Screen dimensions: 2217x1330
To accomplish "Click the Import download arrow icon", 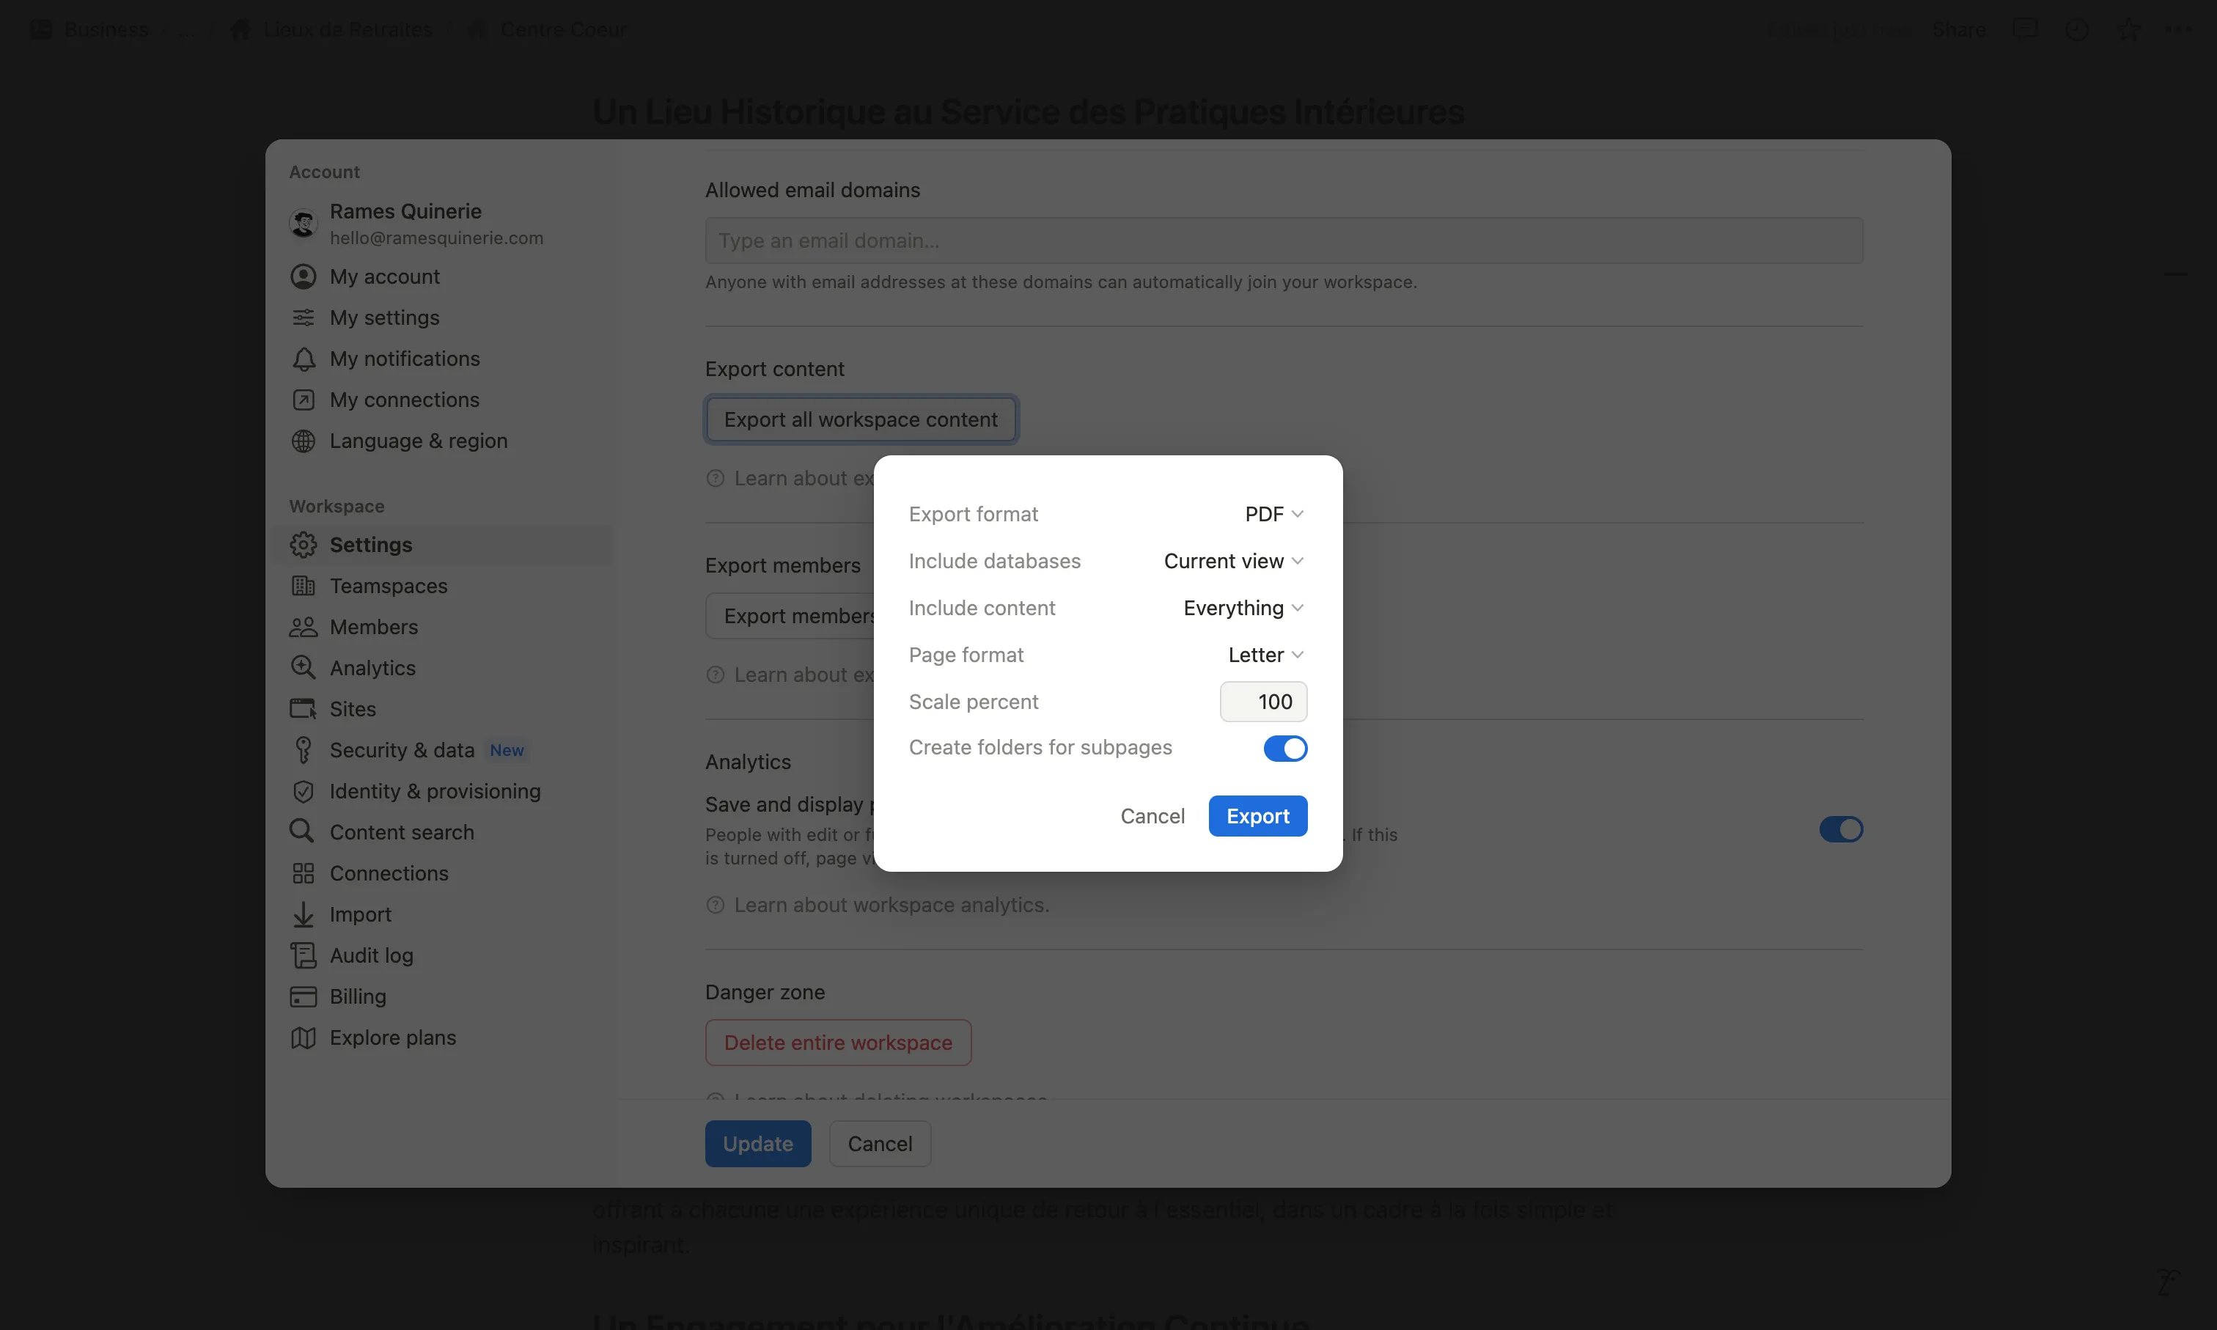I will [x=303, y=914].
